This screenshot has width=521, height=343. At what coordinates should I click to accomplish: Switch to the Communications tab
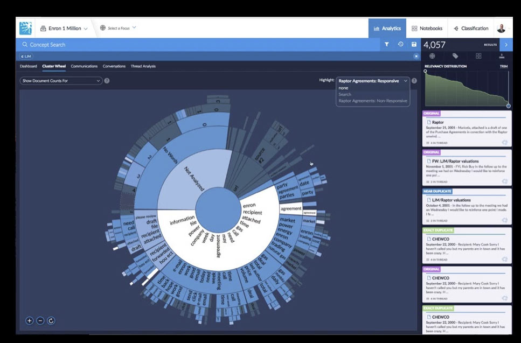(x=84, y=66)
